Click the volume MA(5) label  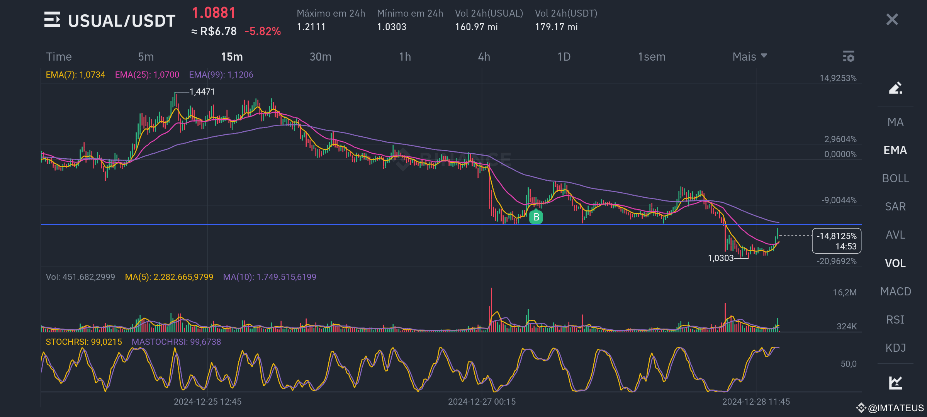coord(169,277)
